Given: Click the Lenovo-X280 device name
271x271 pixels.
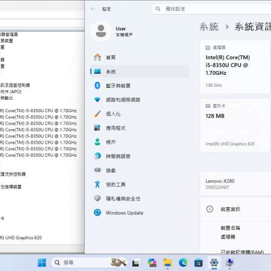Looking at the screenshot, I should (220, 181).
